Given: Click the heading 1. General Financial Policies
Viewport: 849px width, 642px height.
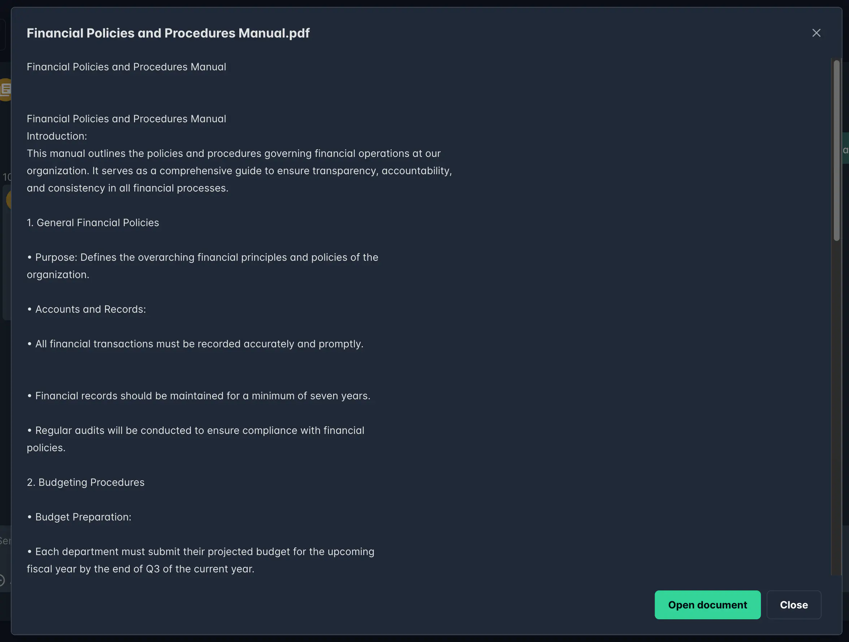Looking at the screenshot, I should coord(93,223).
